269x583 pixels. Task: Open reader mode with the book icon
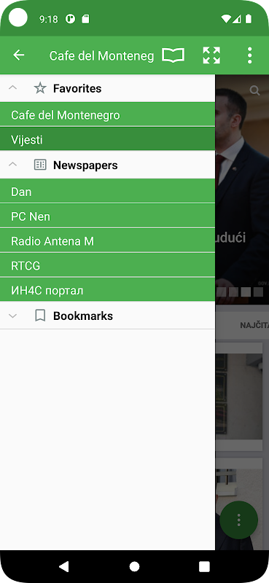pos(173,55)
